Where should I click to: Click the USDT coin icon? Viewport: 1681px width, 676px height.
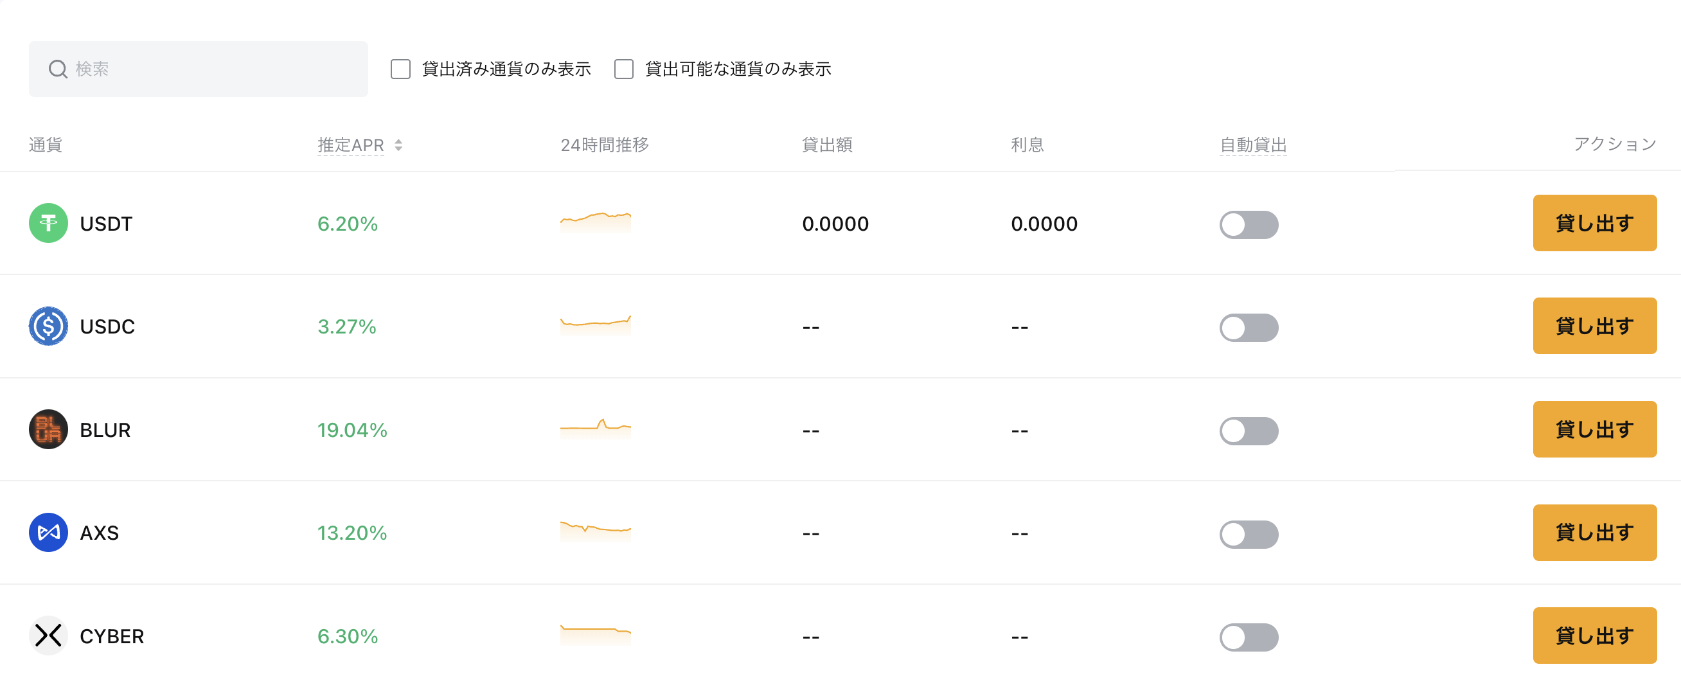48,224
